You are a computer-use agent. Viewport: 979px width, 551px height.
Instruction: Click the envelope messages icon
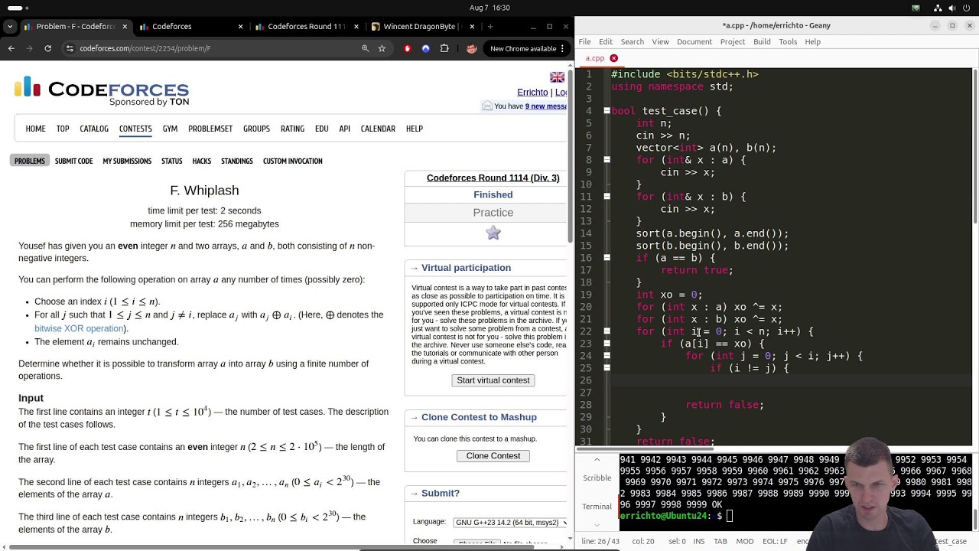point(486,106)
